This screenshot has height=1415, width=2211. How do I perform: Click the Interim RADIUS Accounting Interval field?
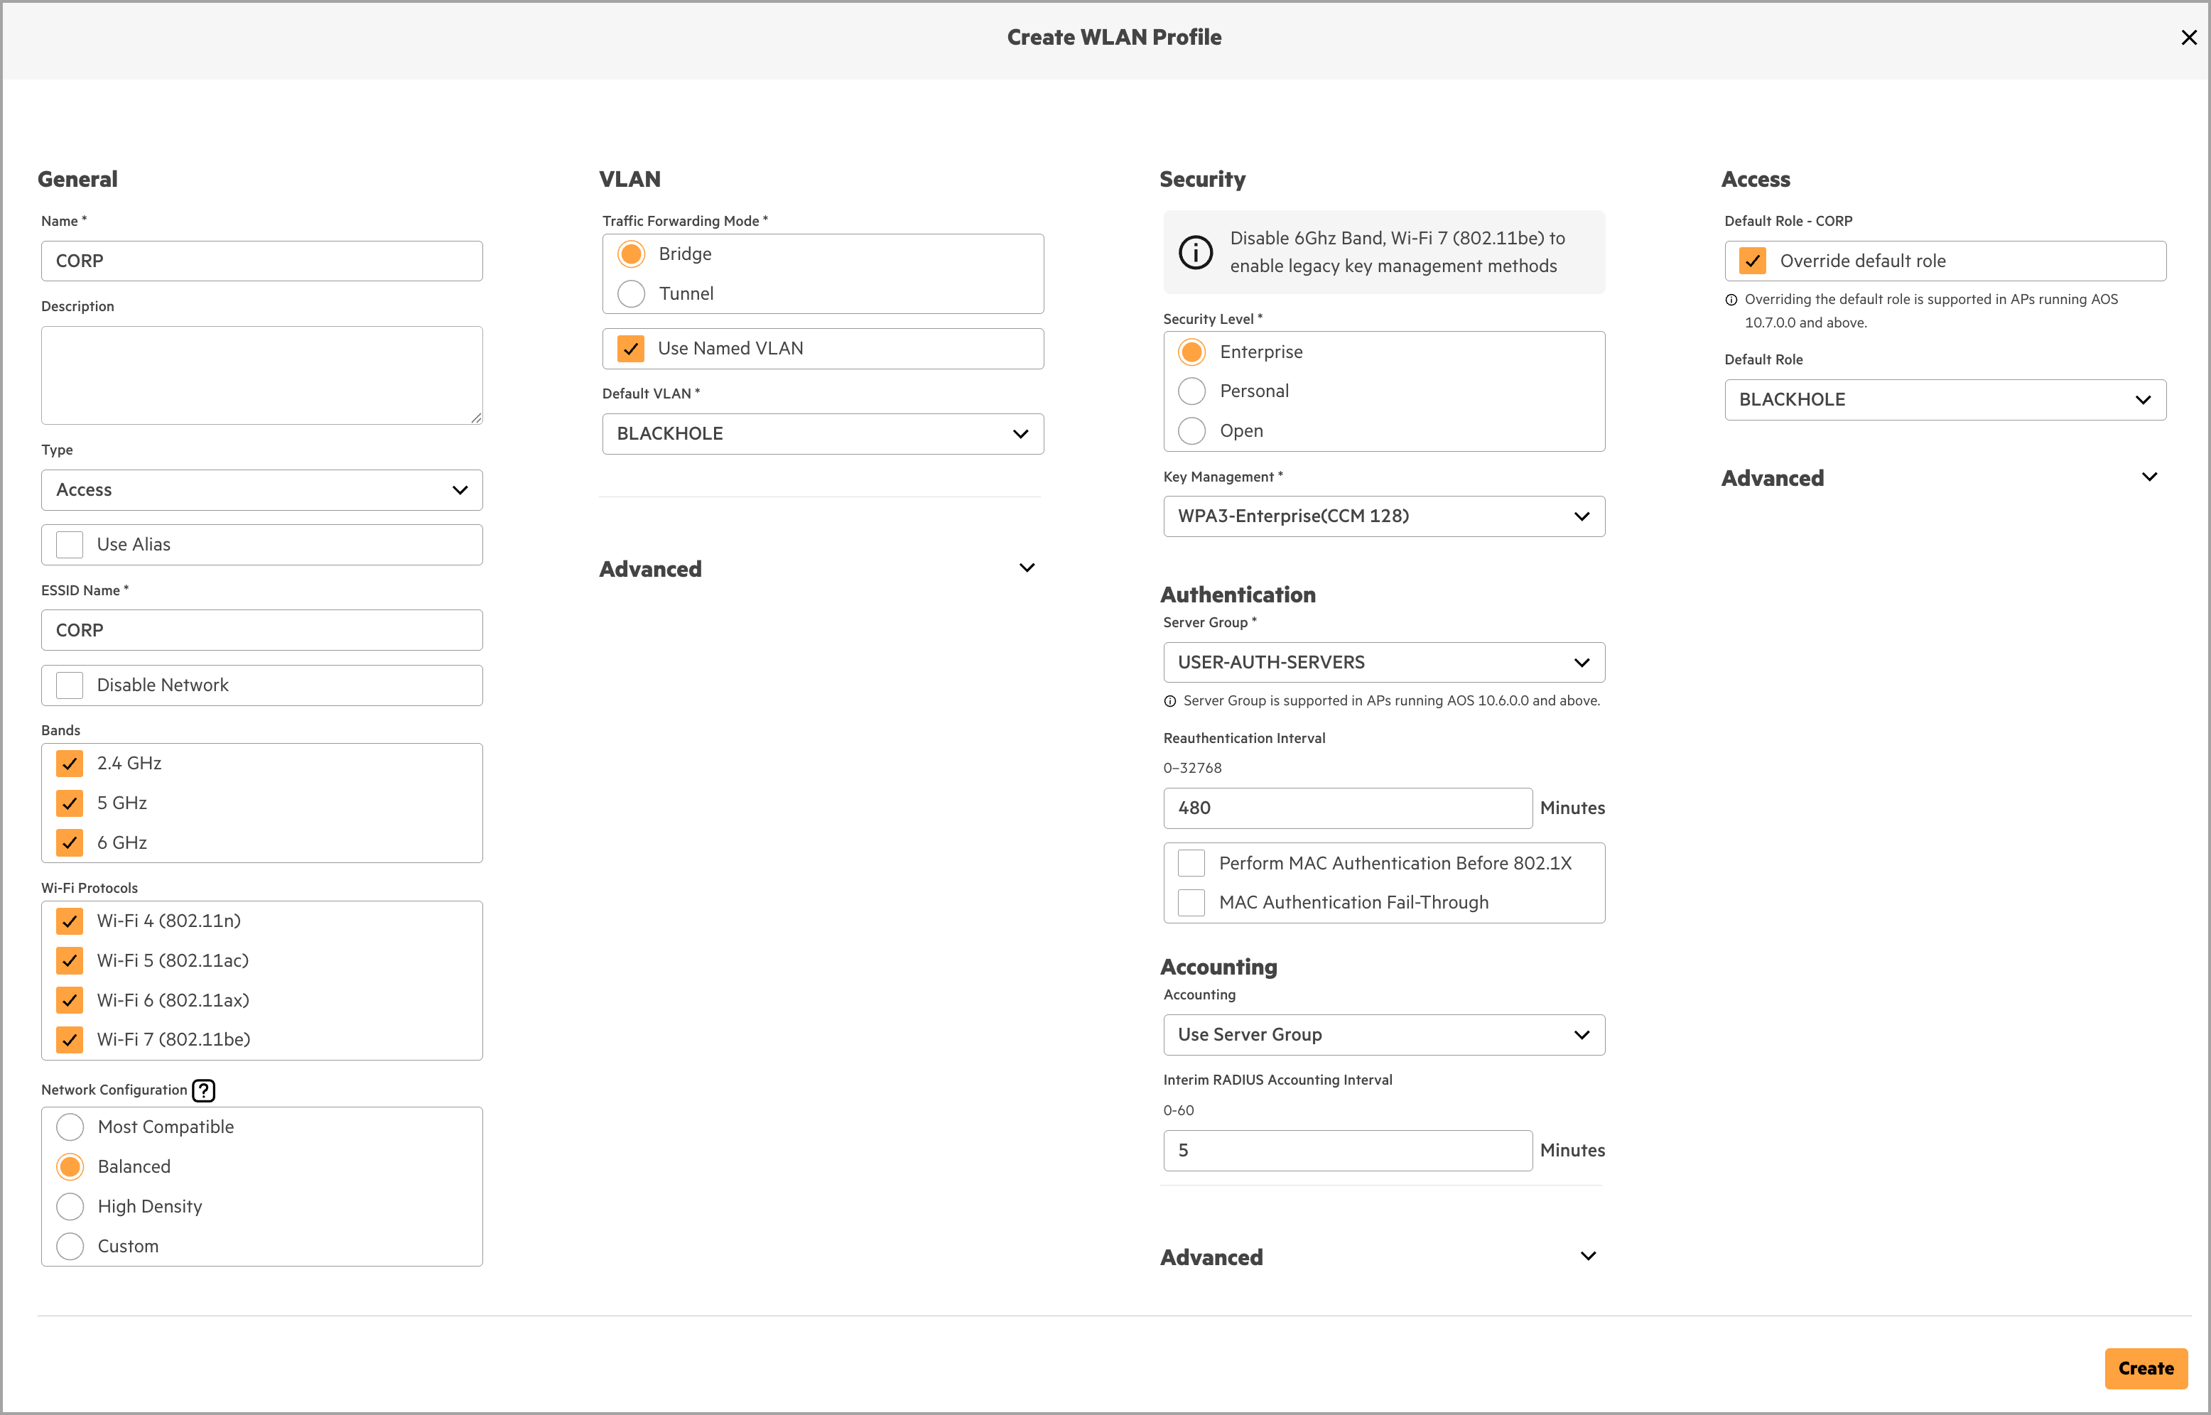pos(1347,1150)
